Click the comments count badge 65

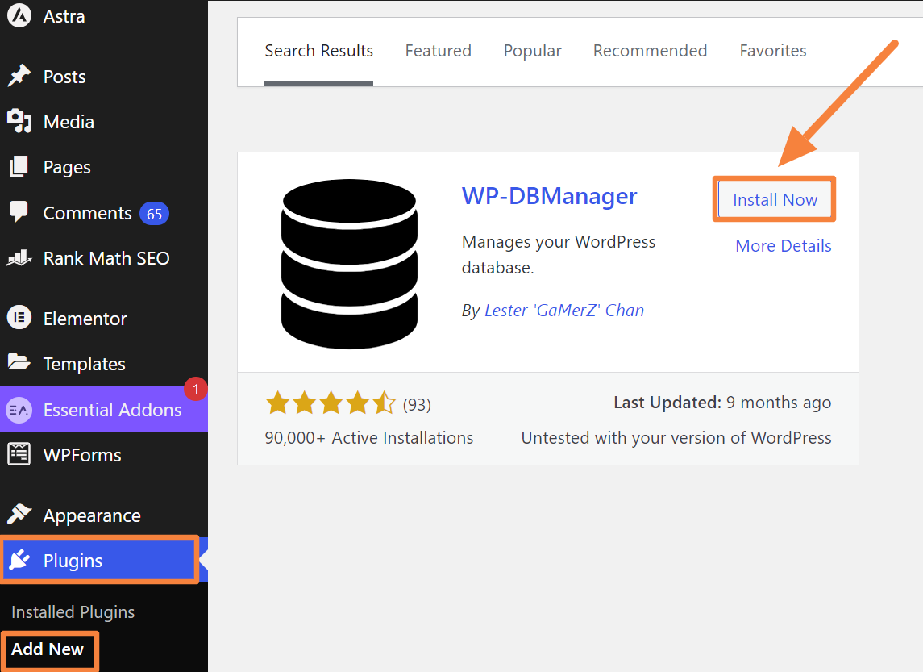(x=154, y=214)
